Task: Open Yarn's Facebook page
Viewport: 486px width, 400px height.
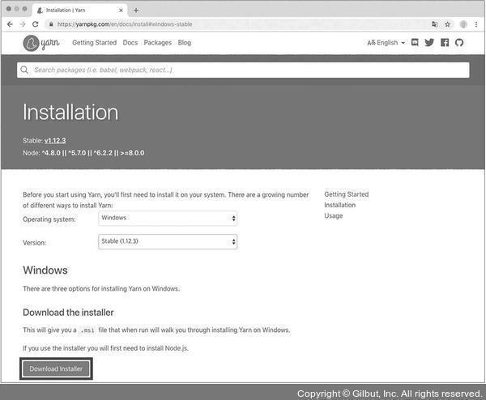Action: click(445, 42)
